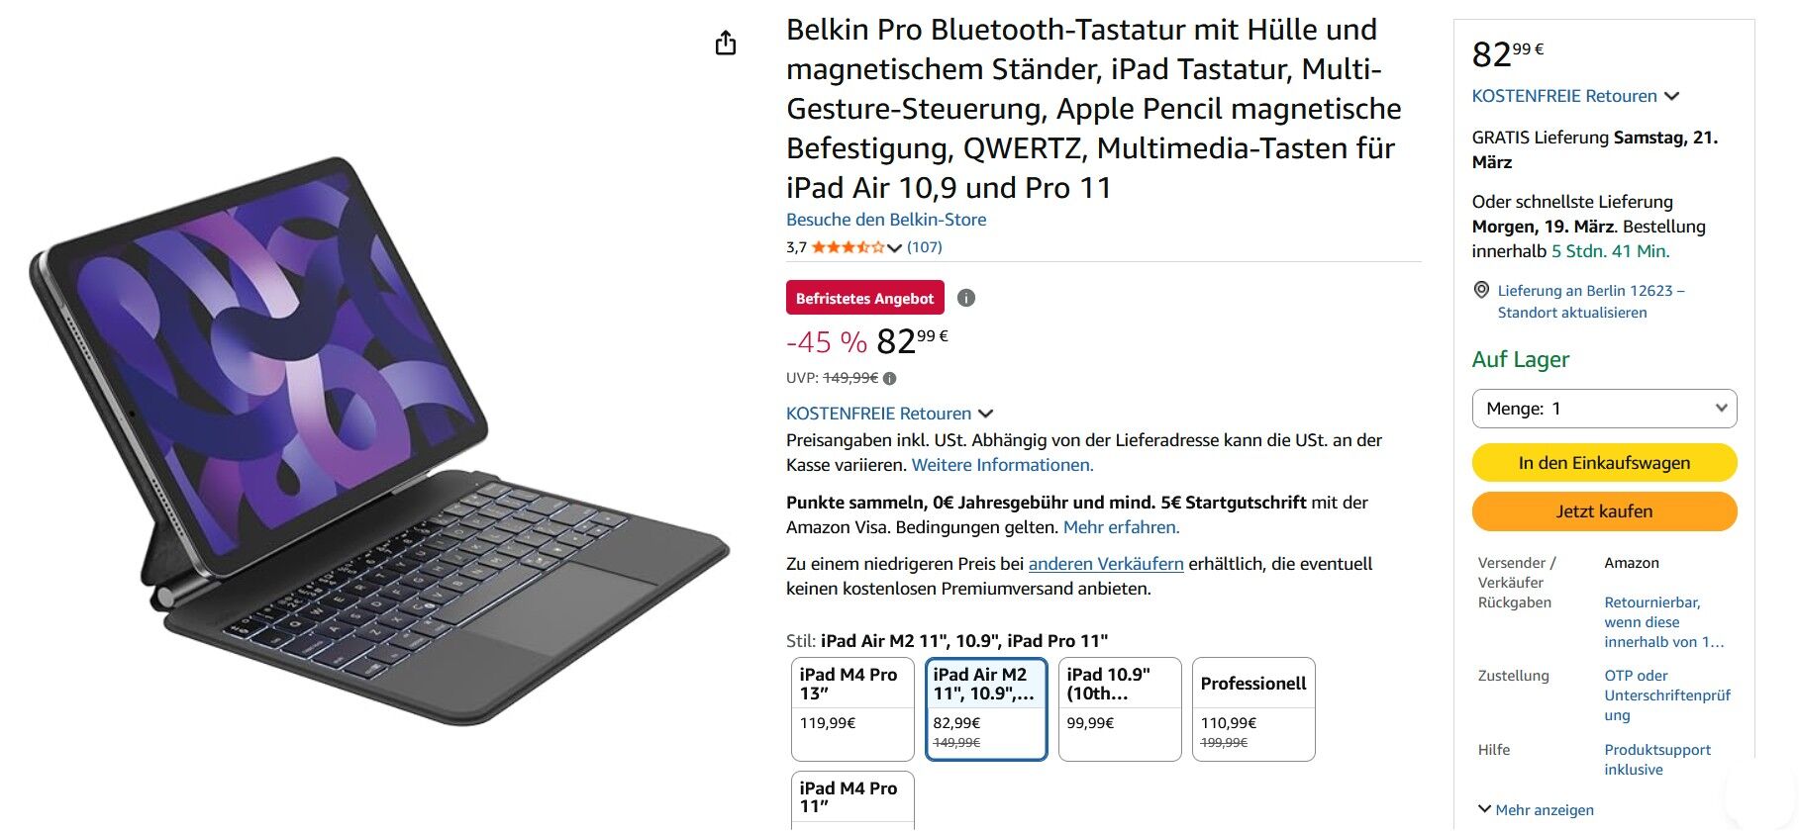
Task: Click the main product image
Action: 379,440
